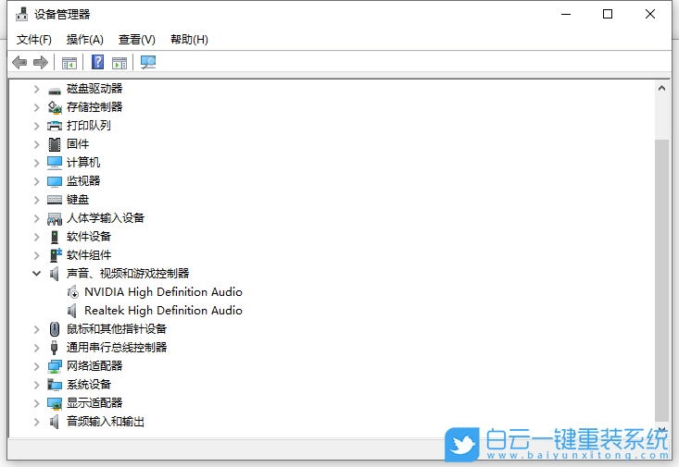Click the Device Manager title bar icon
The height and width of the screenshot is (467, 679).
tap(21, 14)
